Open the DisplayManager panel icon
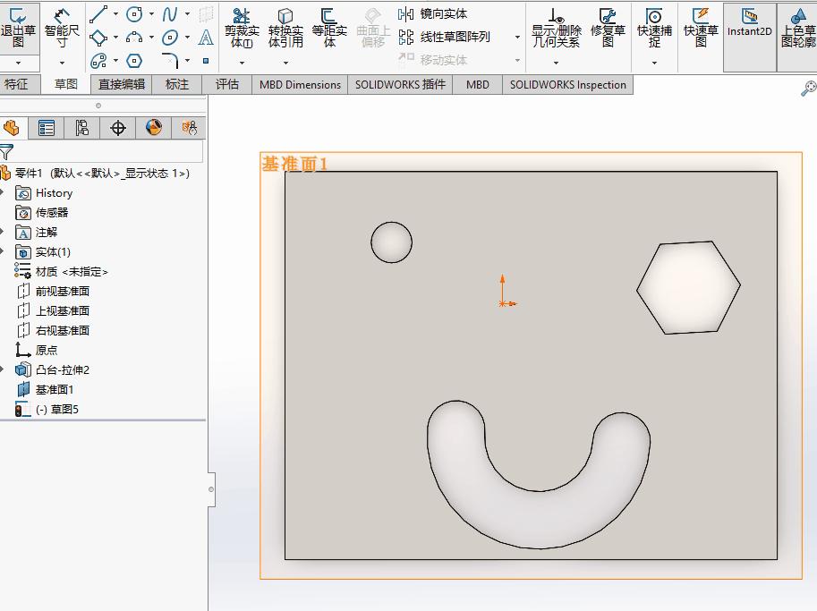The height and width of the screenshot is (611, 817). (152, 128)
